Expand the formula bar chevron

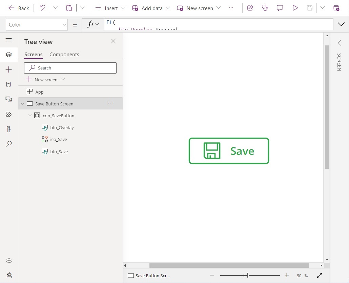point(341,24)
